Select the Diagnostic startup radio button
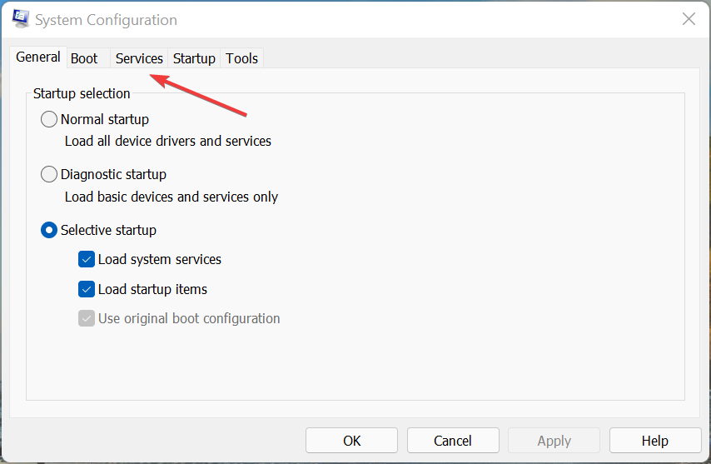The height and width of the screenshot is (464, 711). click(49, 174)
